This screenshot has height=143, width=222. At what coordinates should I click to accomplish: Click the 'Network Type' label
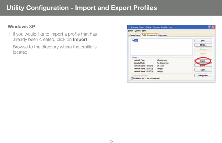(x=139, y=60)
